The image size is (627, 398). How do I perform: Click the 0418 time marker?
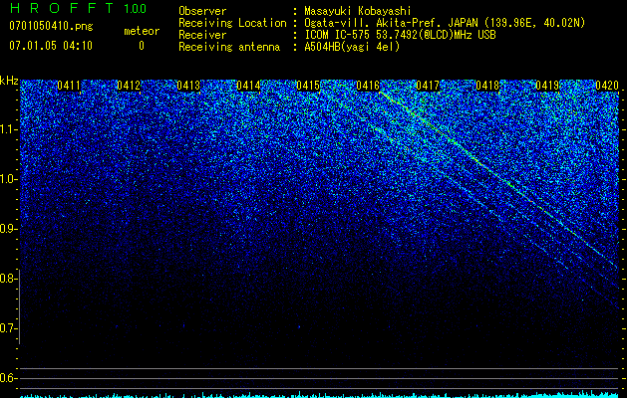pos(487,86)
